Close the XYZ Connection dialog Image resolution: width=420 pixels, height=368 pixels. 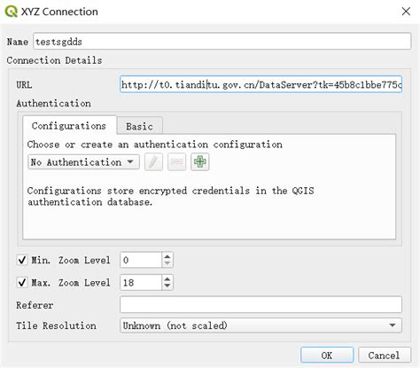click(406, 12)
